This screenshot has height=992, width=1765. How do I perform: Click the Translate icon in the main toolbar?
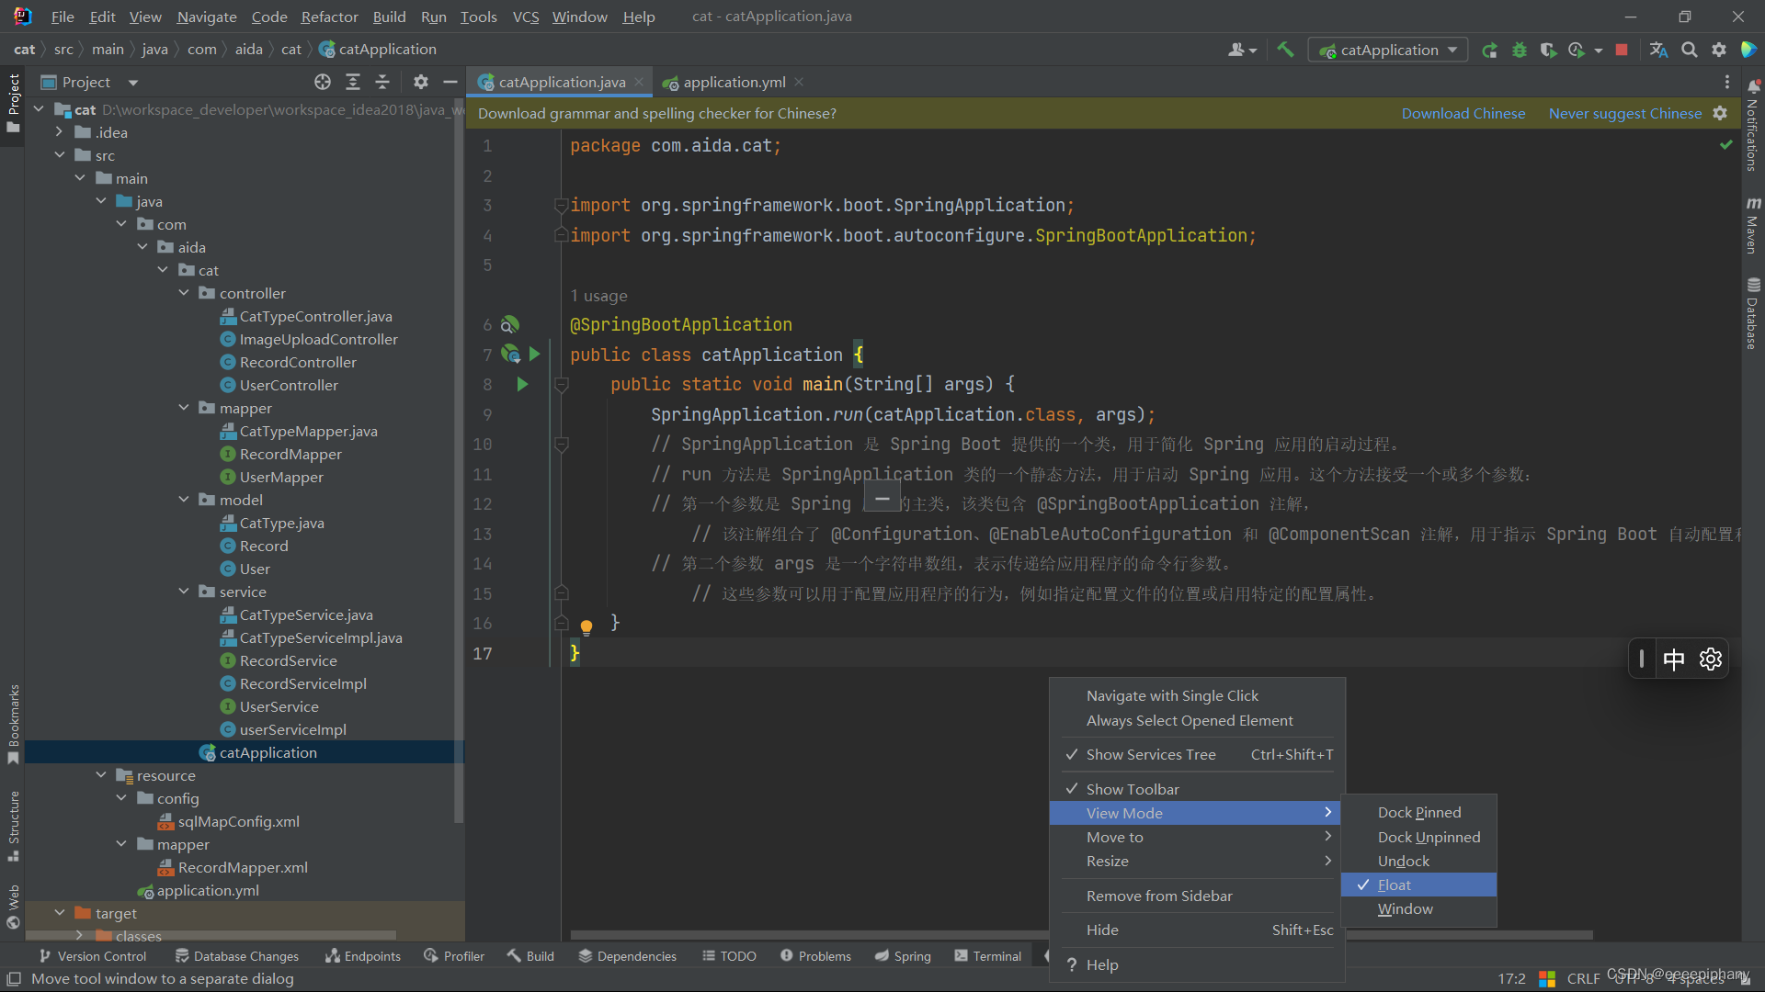pos(1658,50)
